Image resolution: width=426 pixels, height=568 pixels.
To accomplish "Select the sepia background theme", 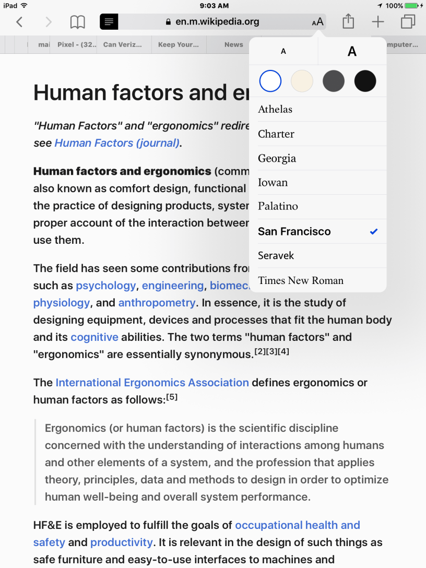I will 302,81.
